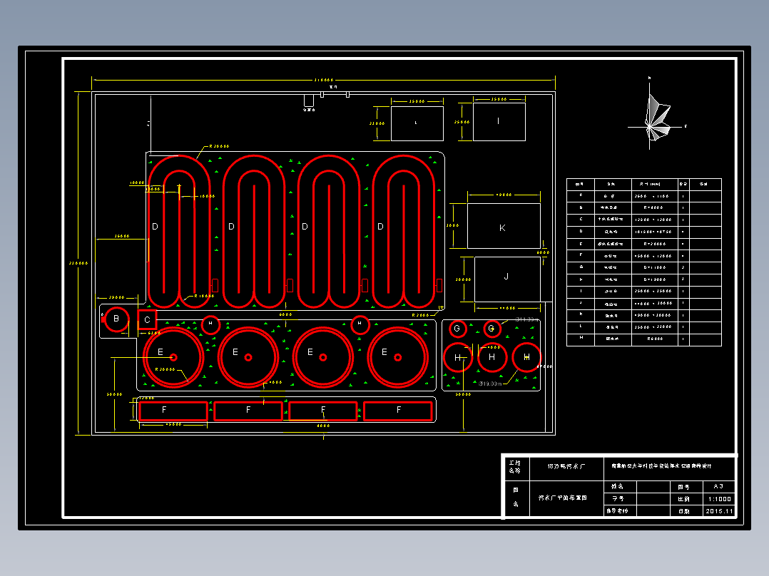Click the legend table cell with letter J
769x576 pixels.
tap(581, 303)
